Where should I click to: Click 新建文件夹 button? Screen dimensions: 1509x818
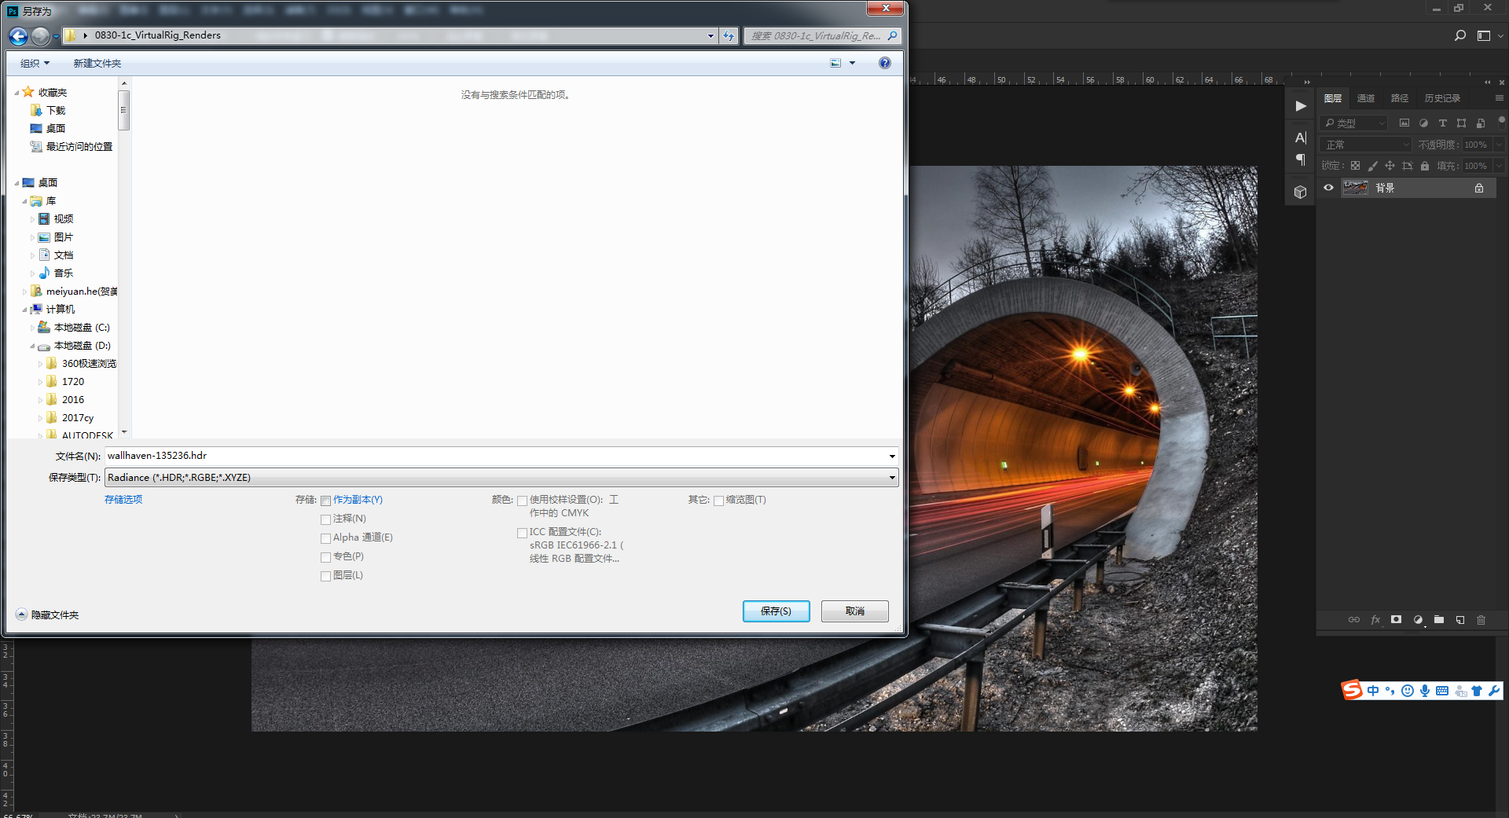(x=97, y=64)
